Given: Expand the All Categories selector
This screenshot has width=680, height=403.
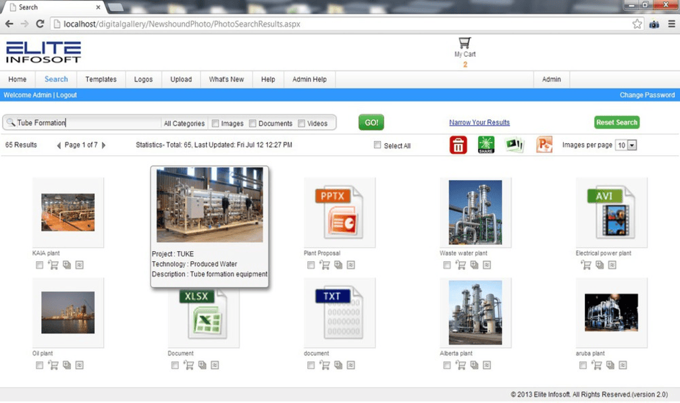Looking at the screenshot, I should [184, 124].
